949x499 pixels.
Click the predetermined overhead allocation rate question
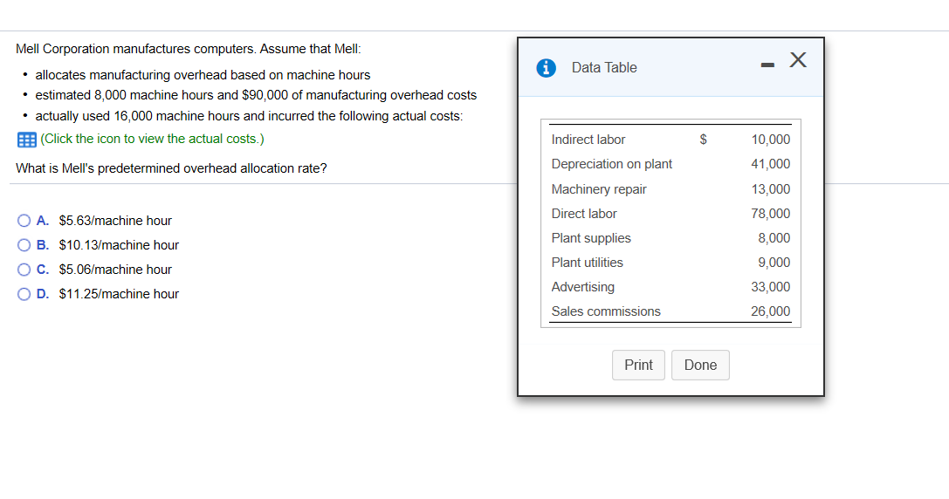point(171,168)
